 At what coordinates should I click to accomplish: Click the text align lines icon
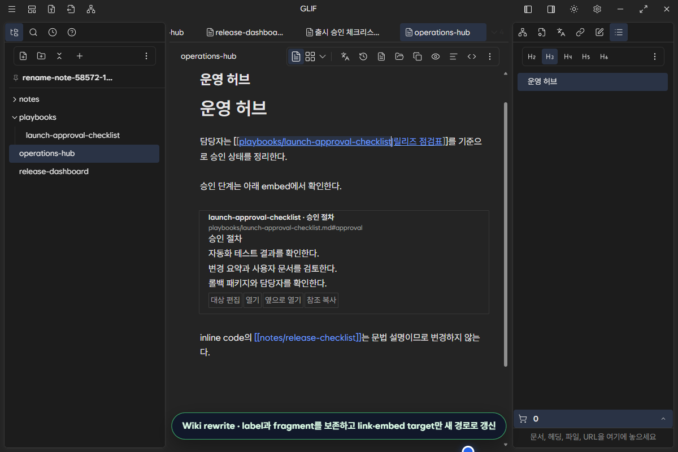pos(453,56)
